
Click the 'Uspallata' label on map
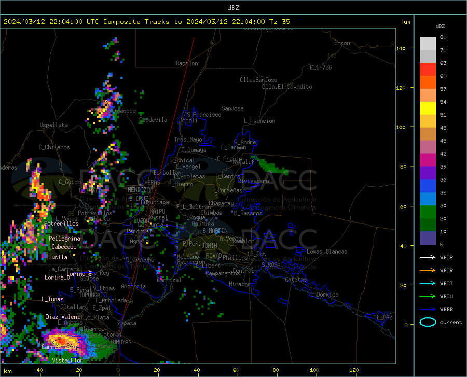(53, 125)
